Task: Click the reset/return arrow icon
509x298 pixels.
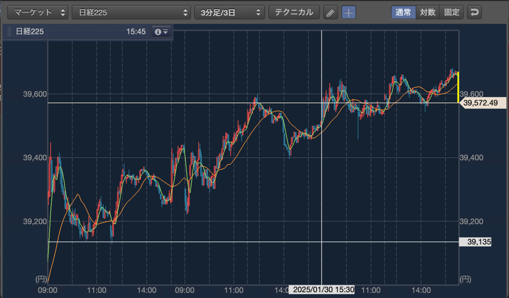Action: 474,12
